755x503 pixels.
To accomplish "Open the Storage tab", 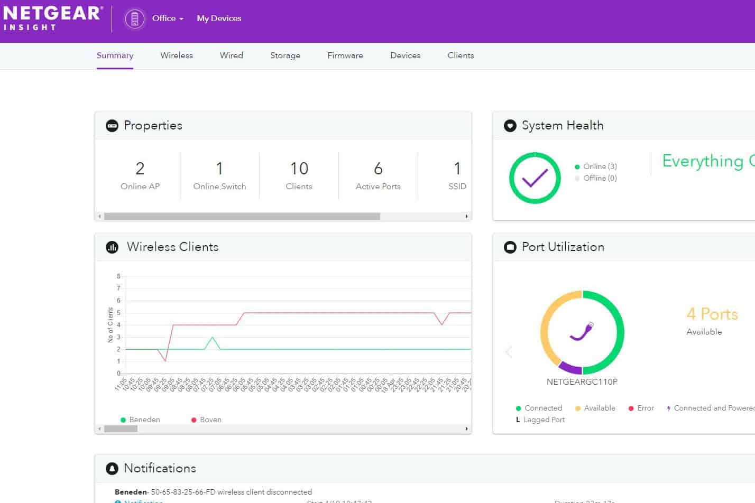I will coord(285,55).
